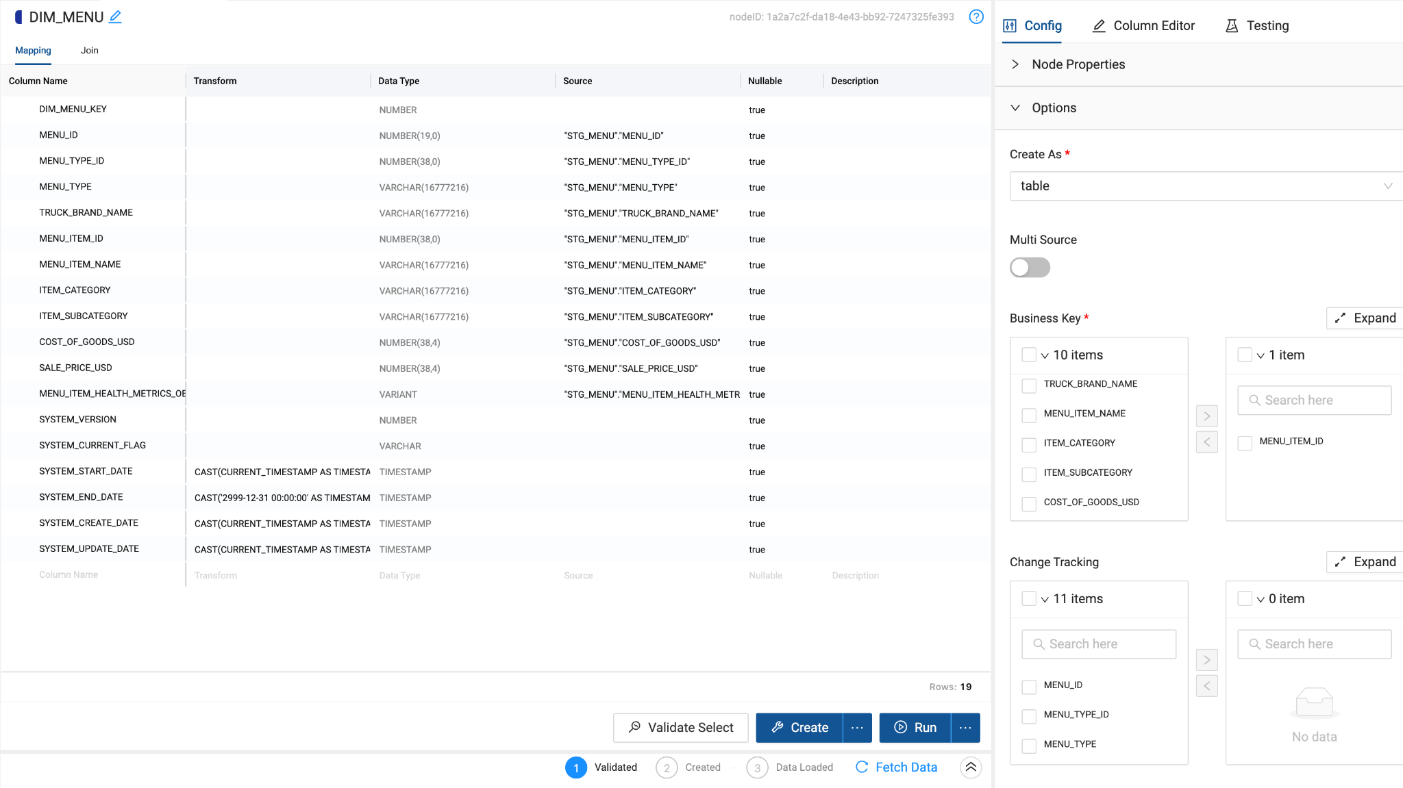Click the Create button
The width and height of the screenshot is (1403, 788).
799,728
